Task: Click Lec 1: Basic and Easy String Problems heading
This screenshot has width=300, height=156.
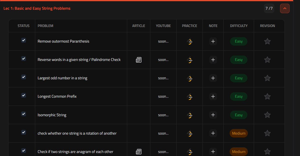Action: [37, 8]
